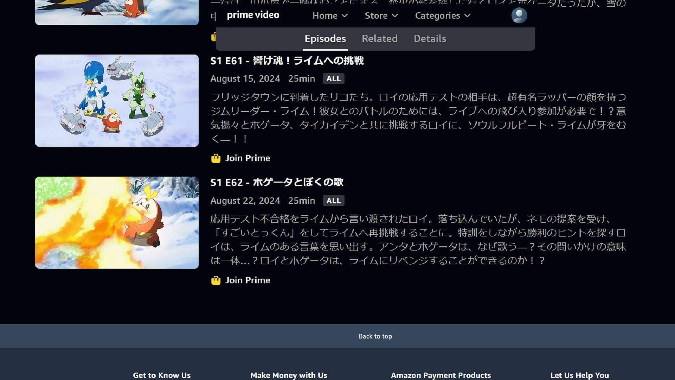The width and height of the screenshot is (675, 380).
Task: Click the ALL rating badge on E62
Action: point(333,200)
